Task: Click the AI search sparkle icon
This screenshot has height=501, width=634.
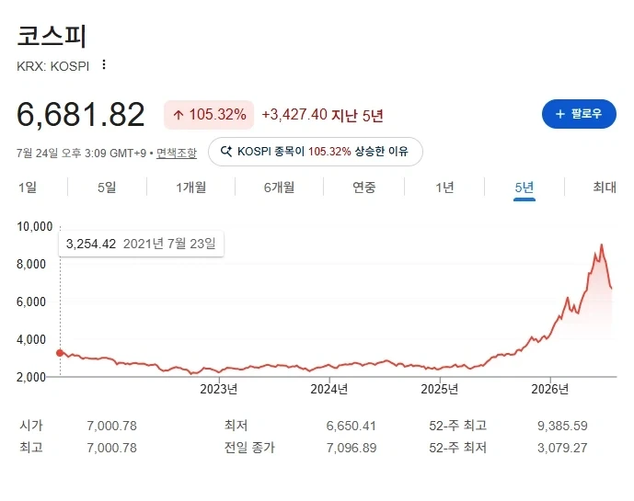Action: pyautogui.click(x=226, y=152)
